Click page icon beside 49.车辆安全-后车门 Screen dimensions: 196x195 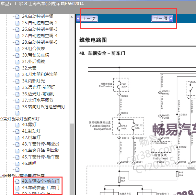click(x=17, y=188)
